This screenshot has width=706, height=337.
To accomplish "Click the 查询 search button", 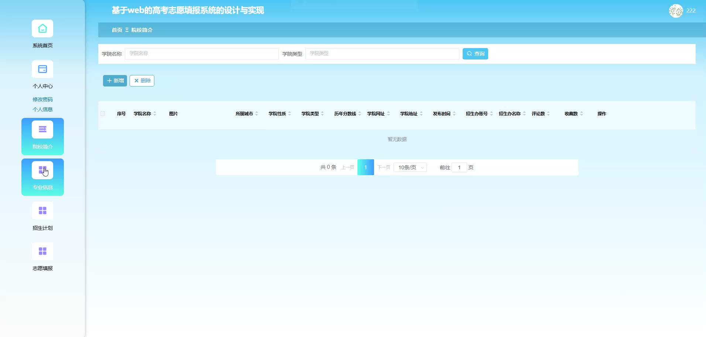I will tap(475, 54).
